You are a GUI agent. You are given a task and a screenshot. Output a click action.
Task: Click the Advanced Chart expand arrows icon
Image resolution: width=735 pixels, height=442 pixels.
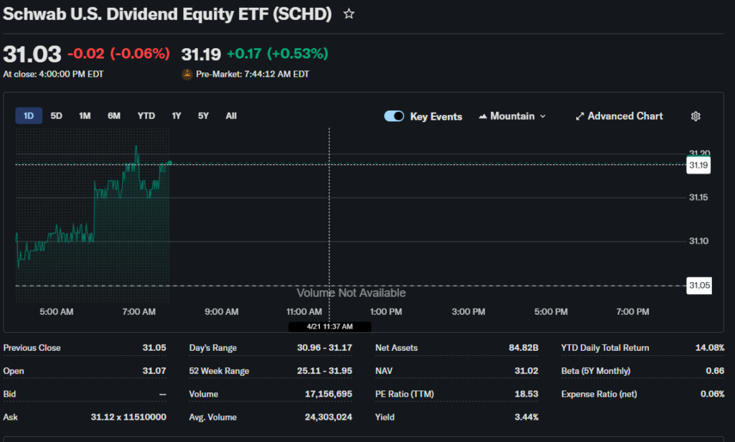[580, 116]
